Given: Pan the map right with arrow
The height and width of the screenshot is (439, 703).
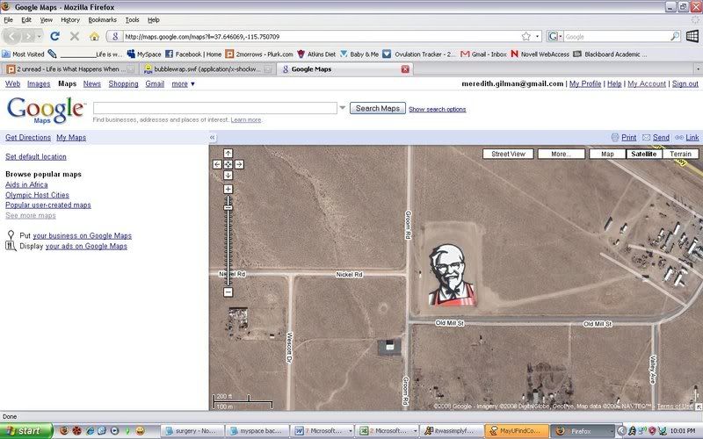Looking at the screenshot, I should pos(238,164).
